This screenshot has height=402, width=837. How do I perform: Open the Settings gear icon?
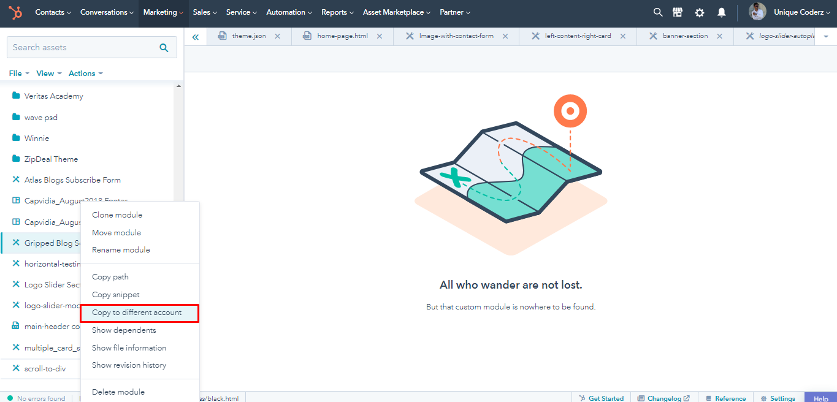pos(700,12)
